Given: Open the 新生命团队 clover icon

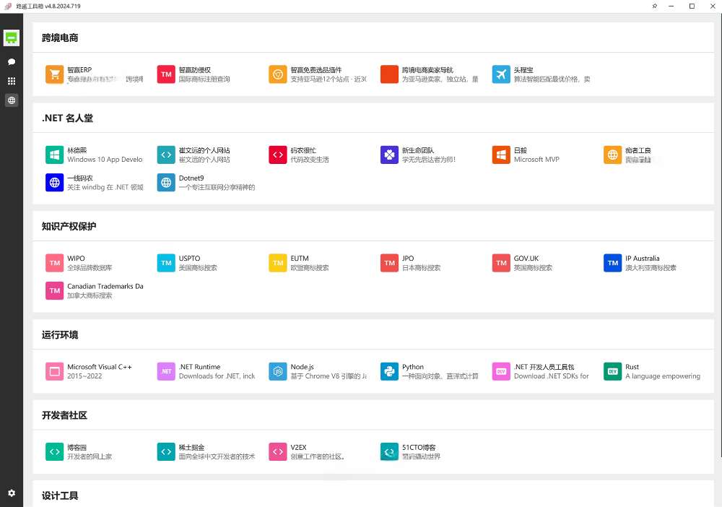Looking at the screenshot, I should click(x=390, y=155).
